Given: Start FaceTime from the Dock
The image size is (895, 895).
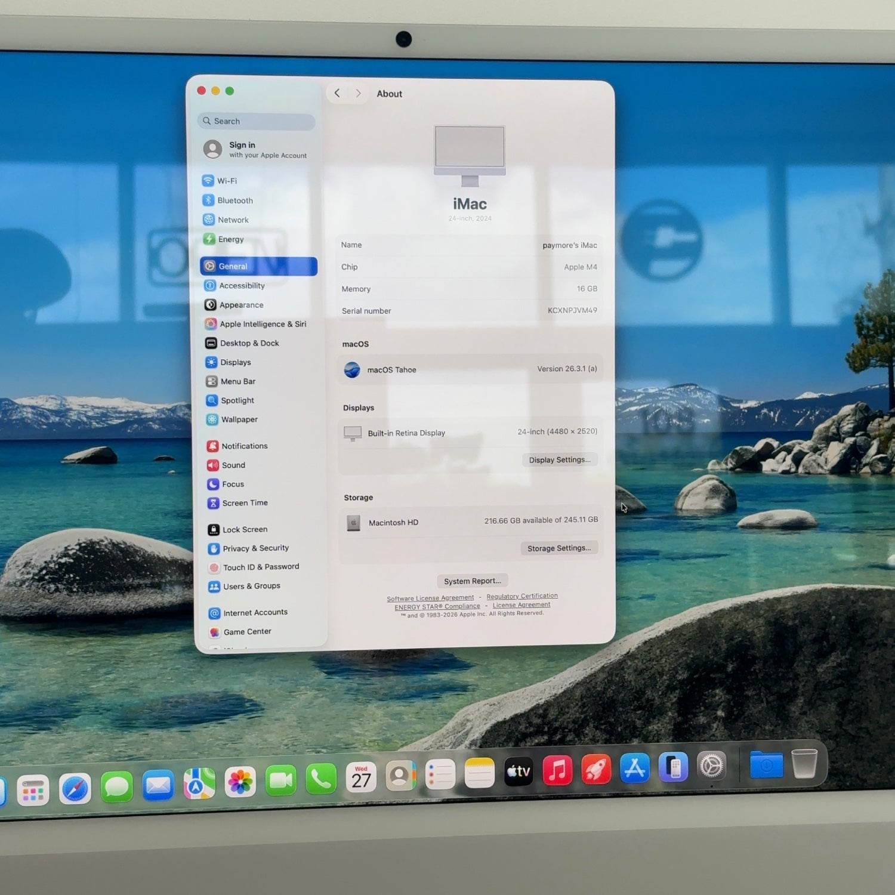Looking at the screenshot, I should click(x=281, y=780).
